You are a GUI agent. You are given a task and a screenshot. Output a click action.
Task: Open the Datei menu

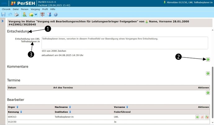click(16, 9)
